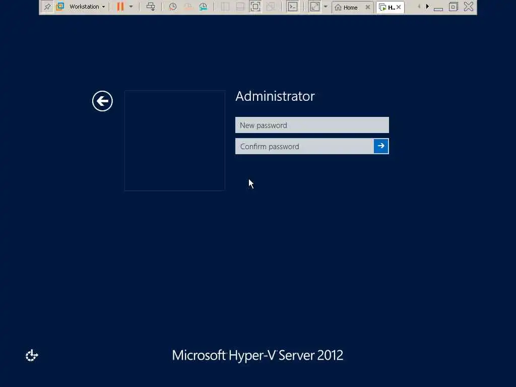Restore the VMware window size
Viewport: 516px width, 387px height.
point(453,7)
